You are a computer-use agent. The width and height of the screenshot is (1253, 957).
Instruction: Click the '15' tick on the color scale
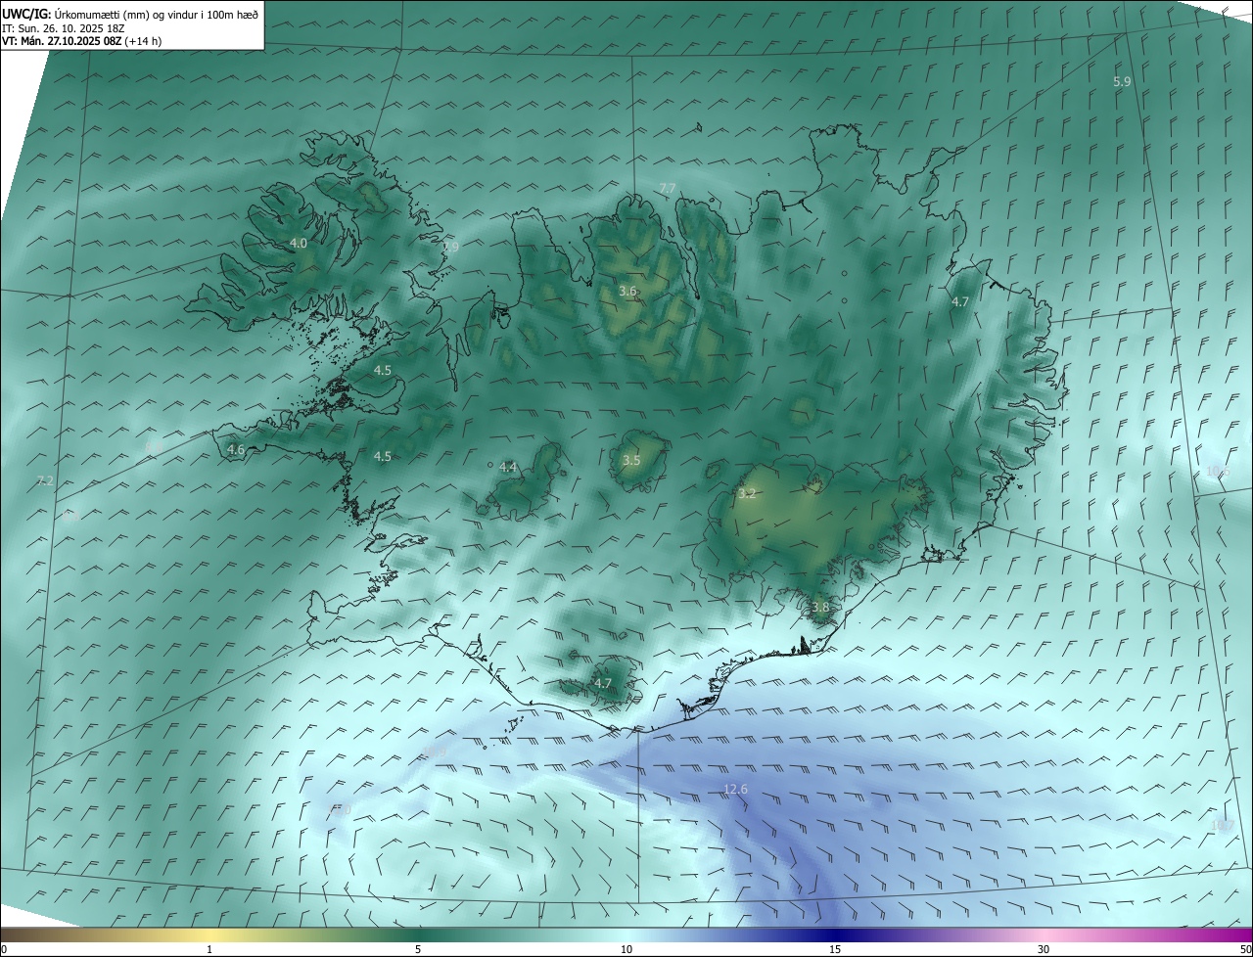tap(835, 949)
